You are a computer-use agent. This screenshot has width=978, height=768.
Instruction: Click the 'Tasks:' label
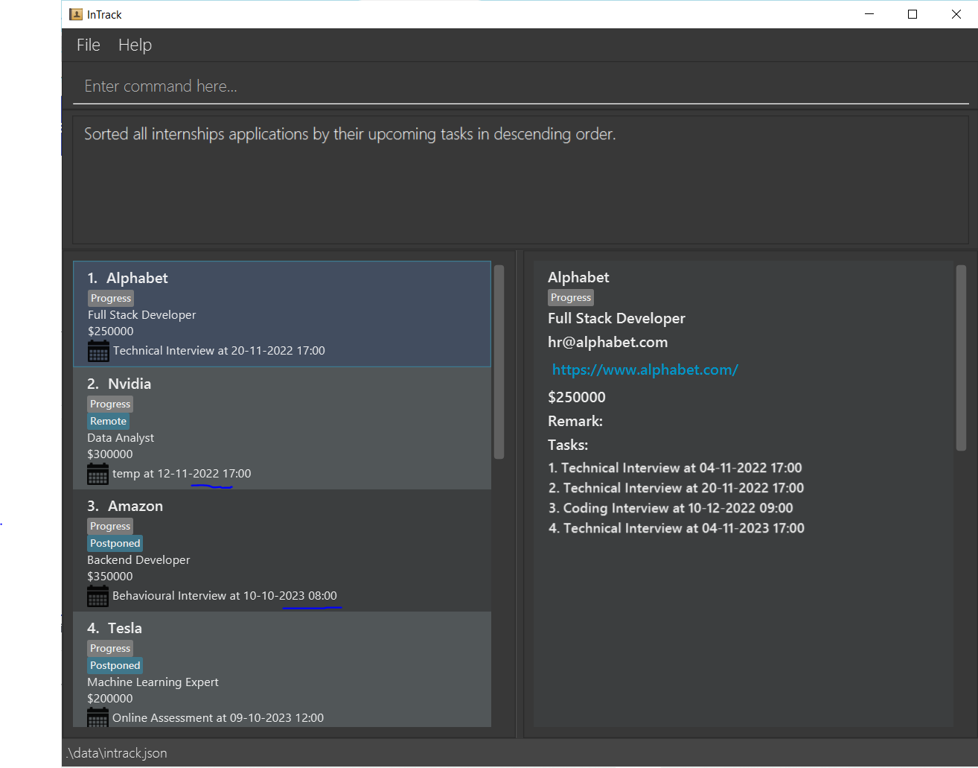[568, 445]
